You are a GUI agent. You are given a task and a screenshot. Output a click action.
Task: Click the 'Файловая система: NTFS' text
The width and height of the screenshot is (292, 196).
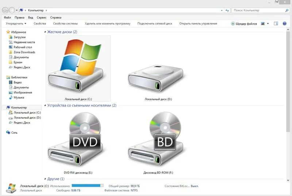tap(121, 191)
